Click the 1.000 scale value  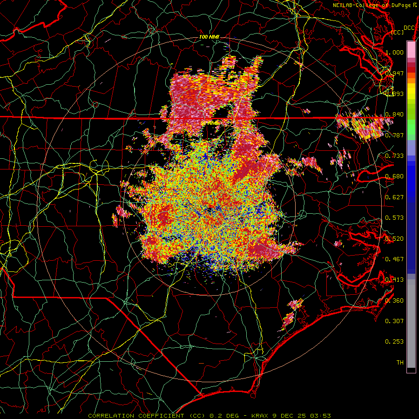point(394,52)
